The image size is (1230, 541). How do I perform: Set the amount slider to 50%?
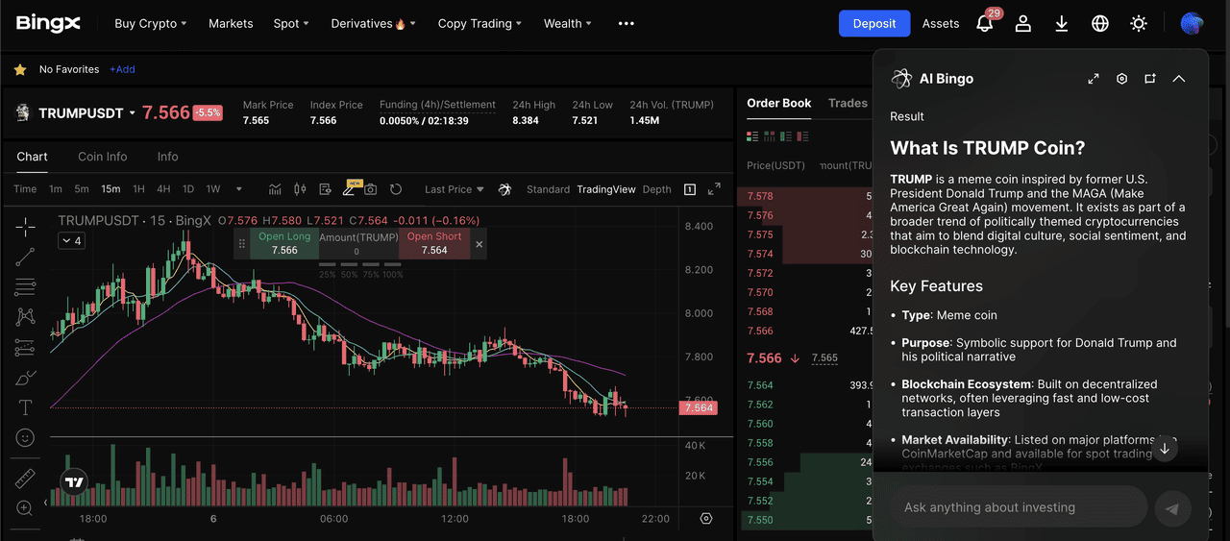[349, 275]
